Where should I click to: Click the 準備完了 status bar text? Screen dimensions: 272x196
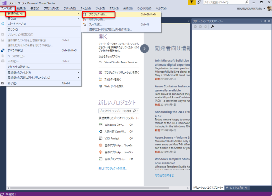pos(11,194)
